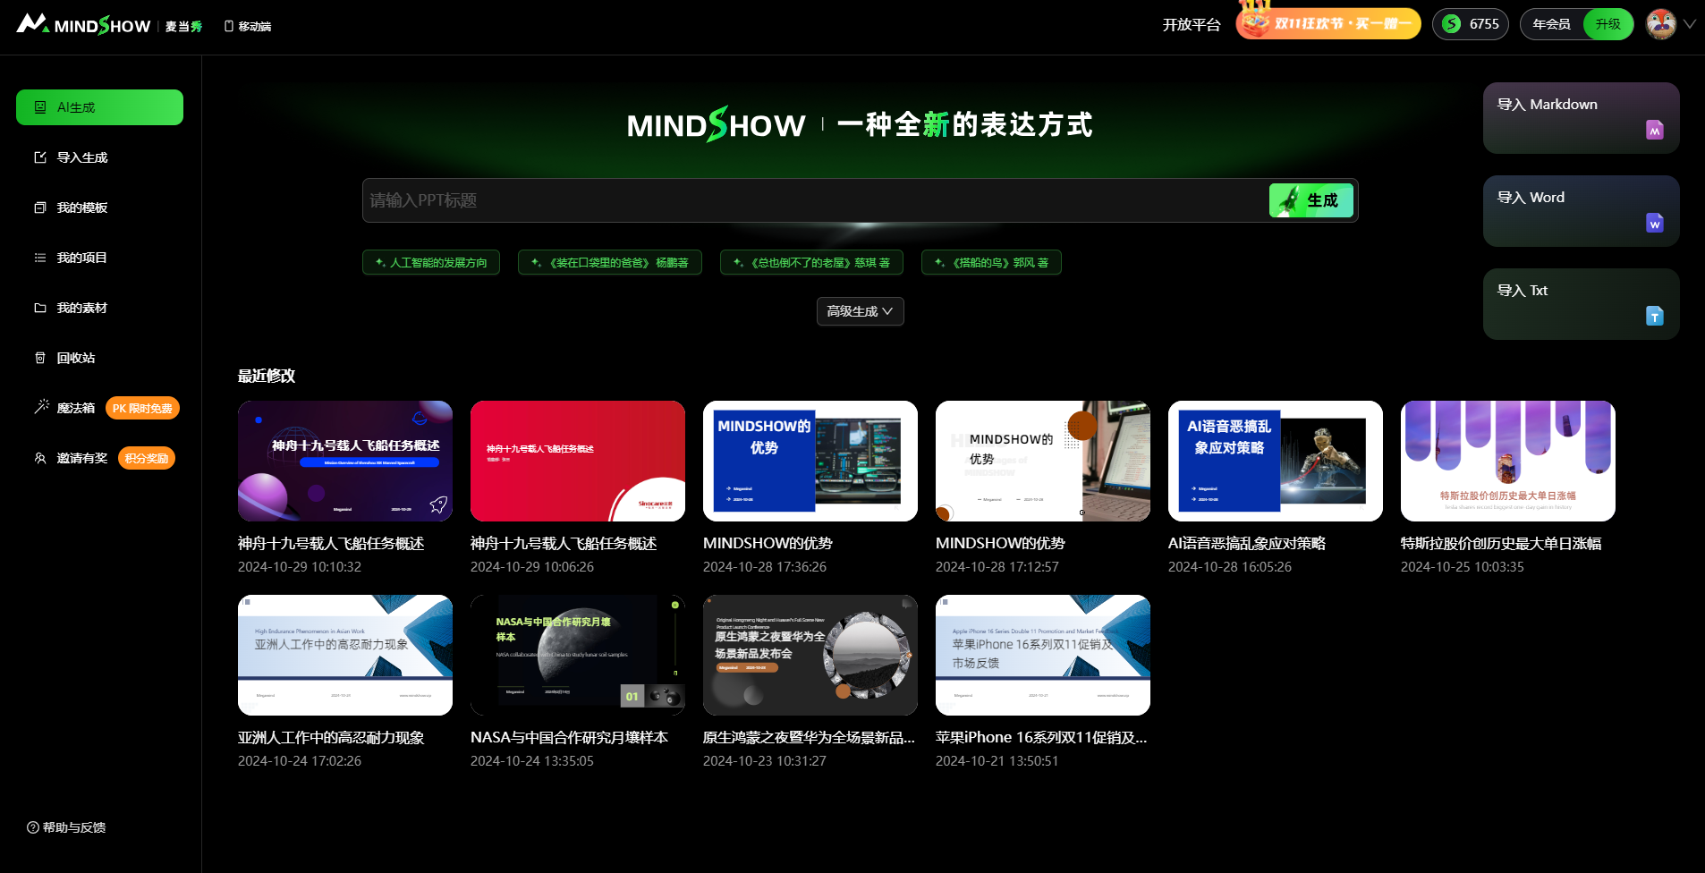Open the 亚洲人工作中的高忍耐力现象 thumbnail
The height and width of the screenshot is (873, 1705).
pyautogui.click(x=345, y=655)
